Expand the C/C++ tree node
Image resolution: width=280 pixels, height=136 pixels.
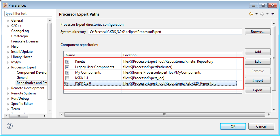coord(8,26)
